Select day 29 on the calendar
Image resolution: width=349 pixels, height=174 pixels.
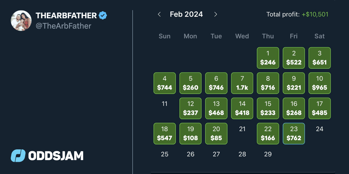[268, 154]
